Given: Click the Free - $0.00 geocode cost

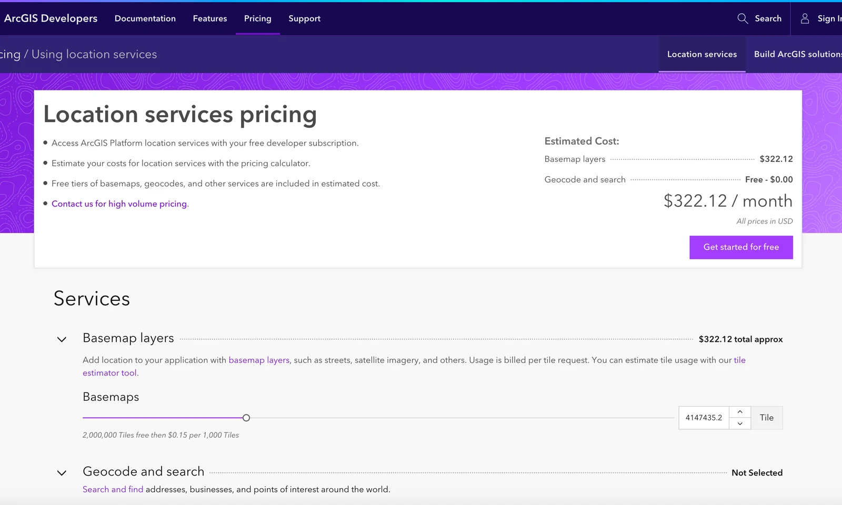Looking at the screenshot, I should (x=769, y=179).
